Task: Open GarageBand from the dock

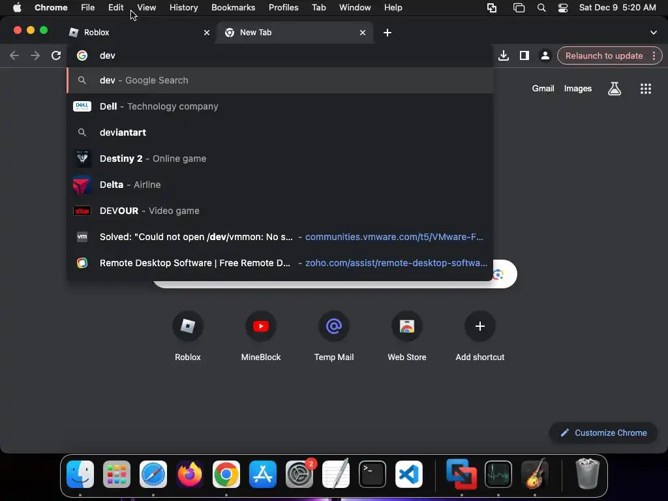Action: (535, 474)
